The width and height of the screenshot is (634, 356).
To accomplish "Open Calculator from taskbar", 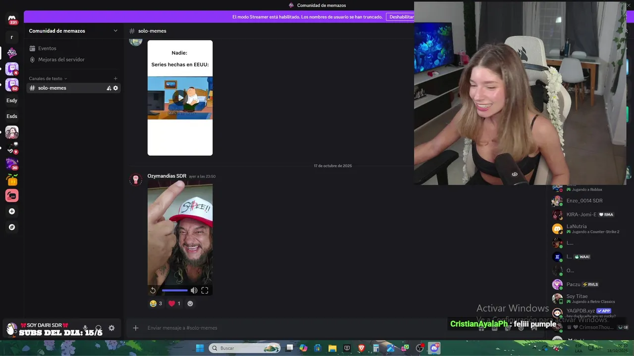I will (x=376, y=348).
